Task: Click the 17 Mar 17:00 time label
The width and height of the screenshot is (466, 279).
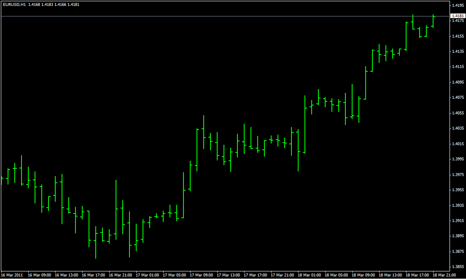Action: pyautogui.click(x=255, y=275)
